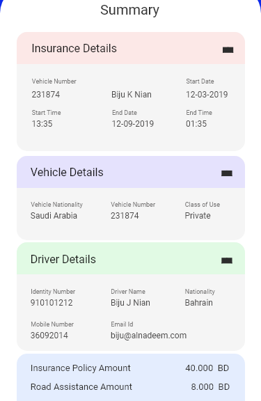Click the Road Assistance Amount row
This screenshot has height=401, width=261.
click(130, 386)
